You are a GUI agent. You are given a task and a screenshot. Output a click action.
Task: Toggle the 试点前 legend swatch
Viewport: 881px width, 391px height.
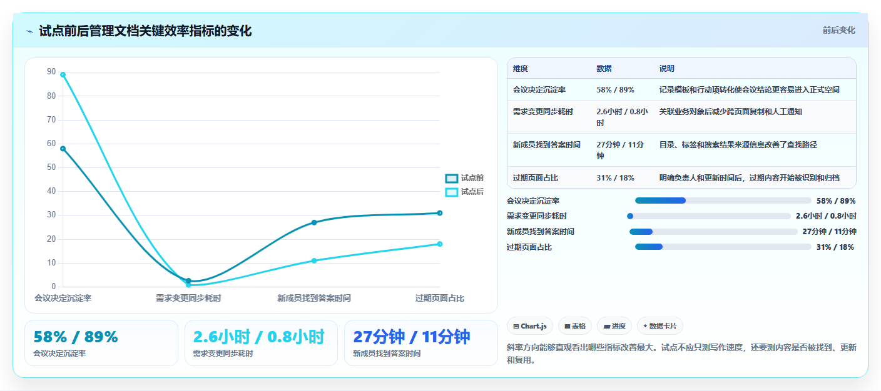coord(452,178)
